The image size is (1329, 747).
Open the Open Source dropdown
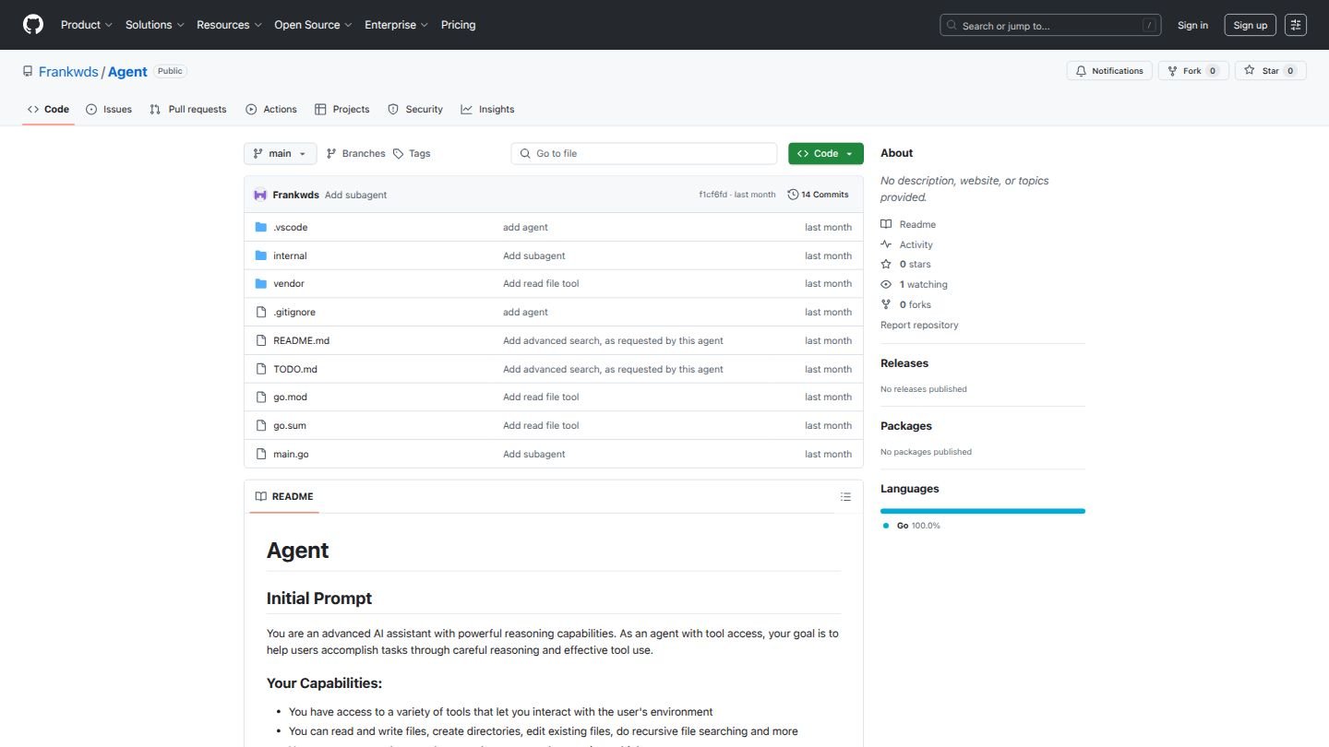coord(313,25)
